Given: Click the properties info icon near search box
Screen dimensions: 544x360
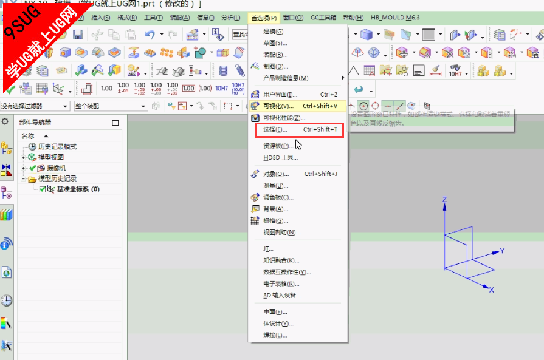Looking at the screenshot, I should (218, 34).
